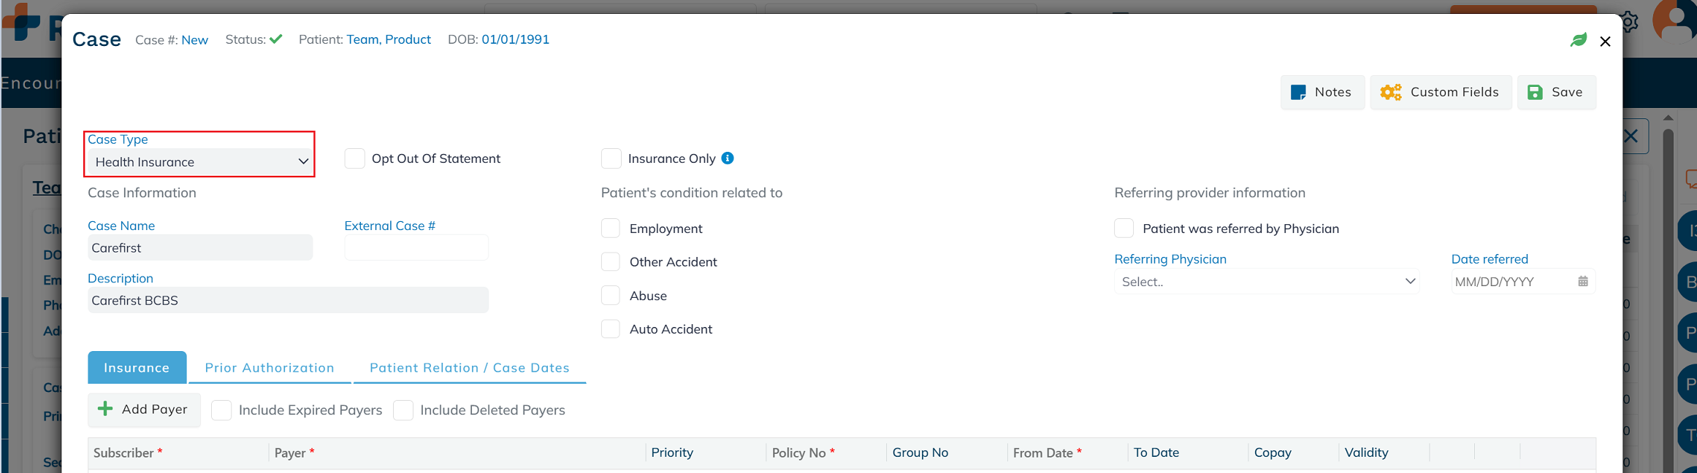Click the Custom Fields gears icon

coord(1390,93)
